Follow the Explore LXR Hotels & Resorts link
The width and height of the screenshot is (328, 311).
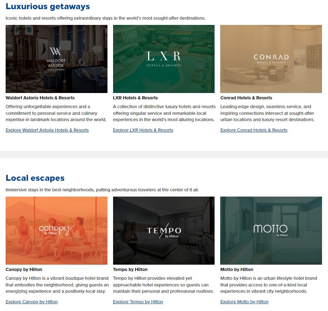143,130
